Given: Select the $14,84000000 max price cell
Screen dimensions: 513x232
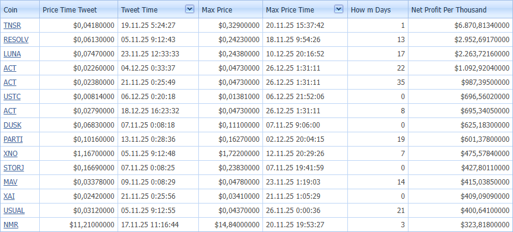Looking at the screenshot, I should [230, 224].
